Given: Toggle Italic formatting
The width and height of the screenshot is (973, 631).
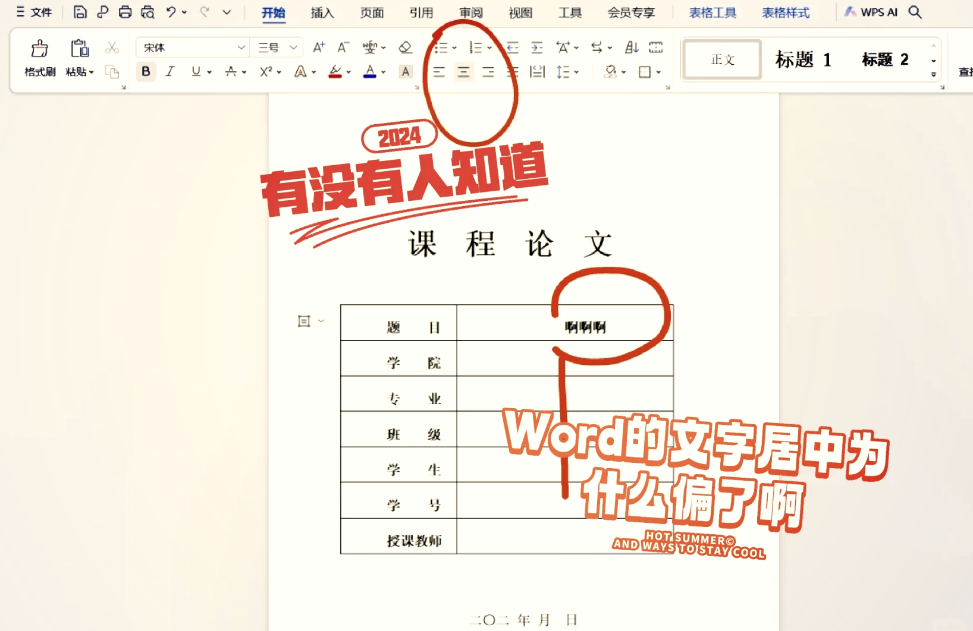Looking at the screenshot, I should tap(170, 72).
